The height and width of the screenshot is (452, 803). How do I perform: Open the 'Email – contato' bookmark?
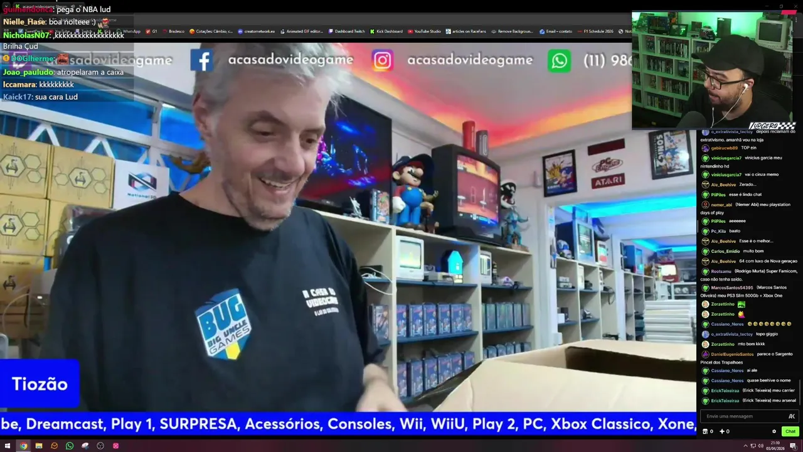(556, 31)
